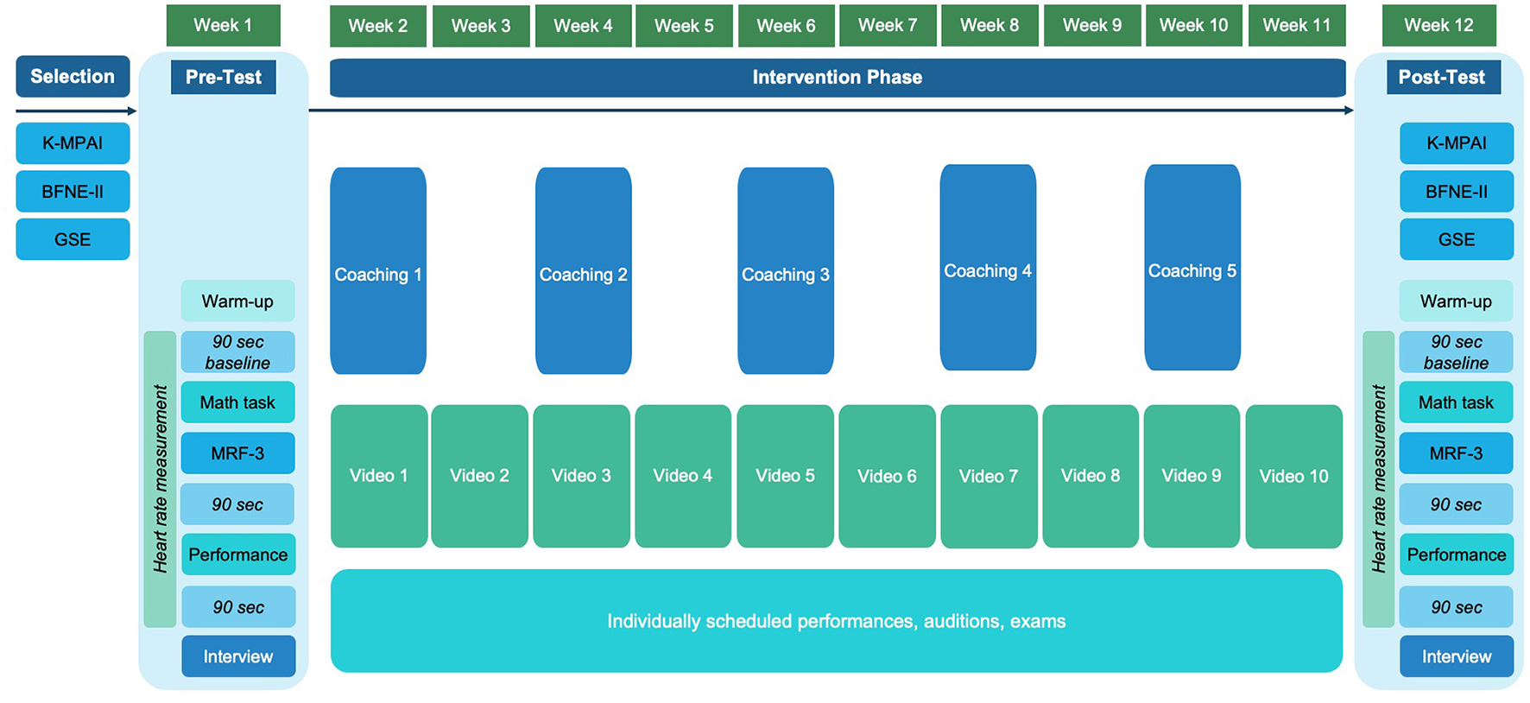The width and height of the screenshot is (1530, 703).
Task: Click the Video 1 block
Action: coord(378,476)
